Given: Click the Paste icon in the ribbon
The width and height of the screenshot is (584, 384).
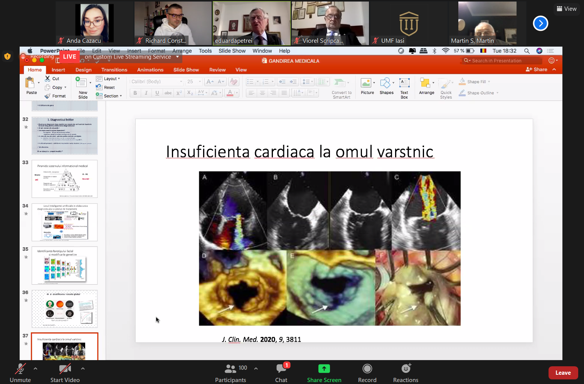Looking at the screenshot, I should click(30, 82).
